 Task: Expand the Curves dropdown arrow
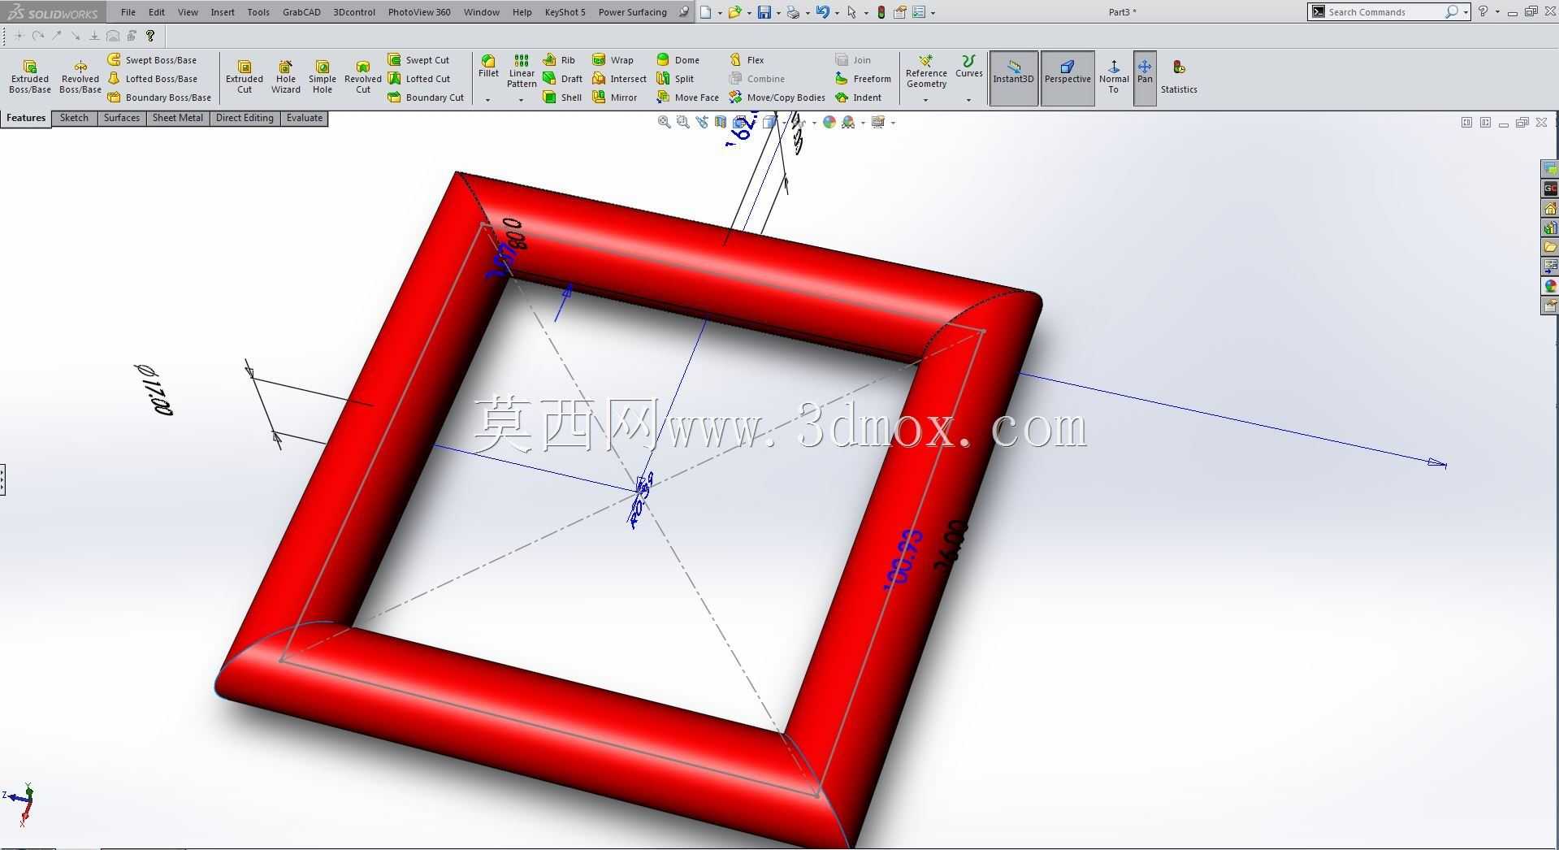tap(968, 100)
